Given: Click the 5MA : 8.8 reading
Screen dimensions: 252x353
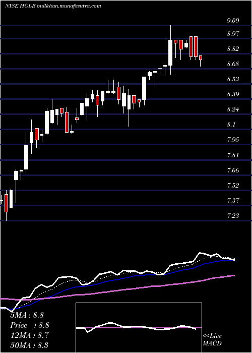Looking at the screenshot, I should (x=27, y=315).
